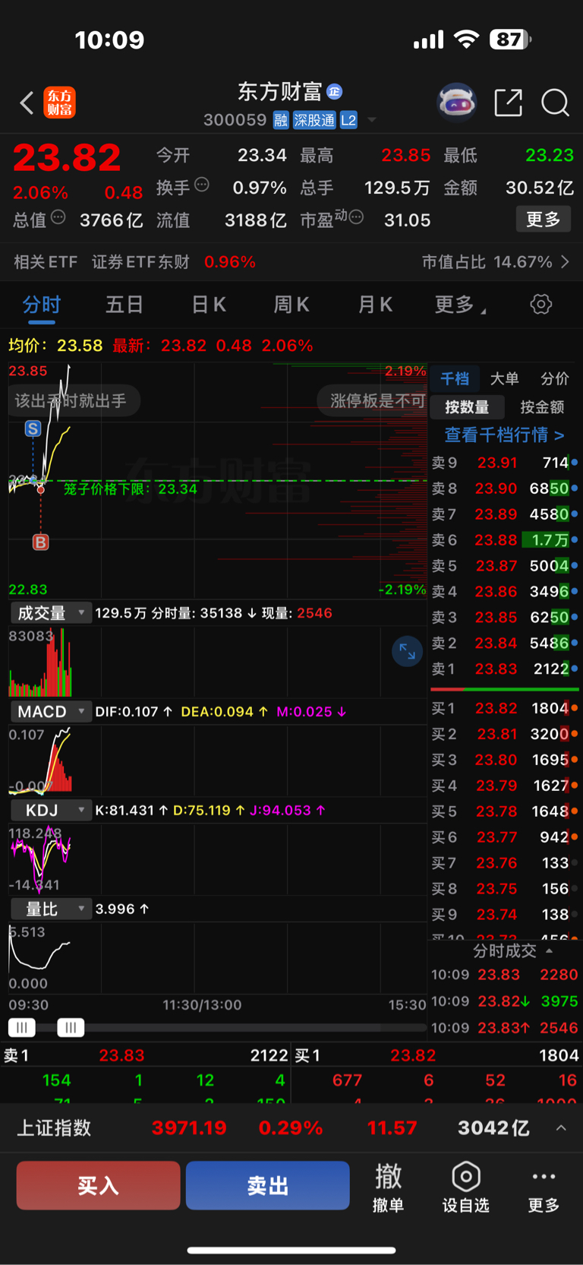Tap the 总值 info circle icon
The width and height of the screenshot is (583, 1265).
click(58, 217)
